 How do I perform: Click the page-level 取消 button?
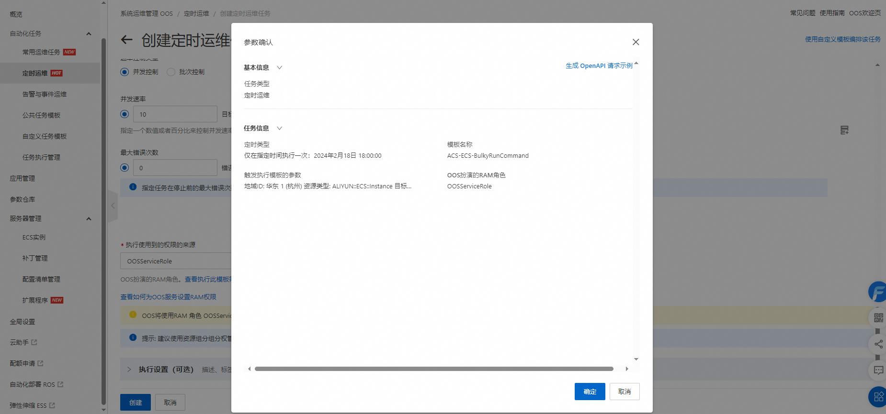[170, 403]
